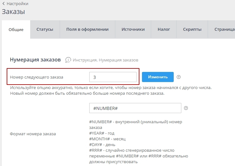This screenshot has width=235, height=166.
Task: Click the info bubble icon beside Инструкция
Action: pyautogui.click(x=68, y=60)
